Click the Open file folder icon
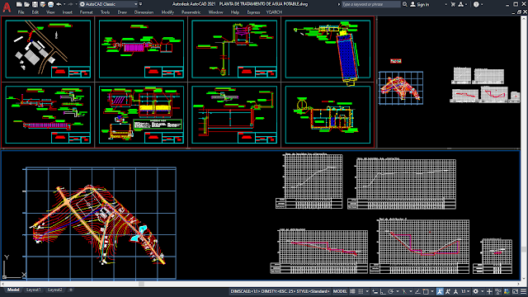 click(x=27, y=4)
